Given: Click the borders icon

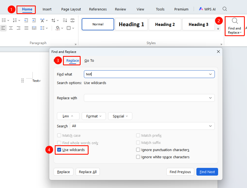Looking at the screenshot, I should point(69,28).
